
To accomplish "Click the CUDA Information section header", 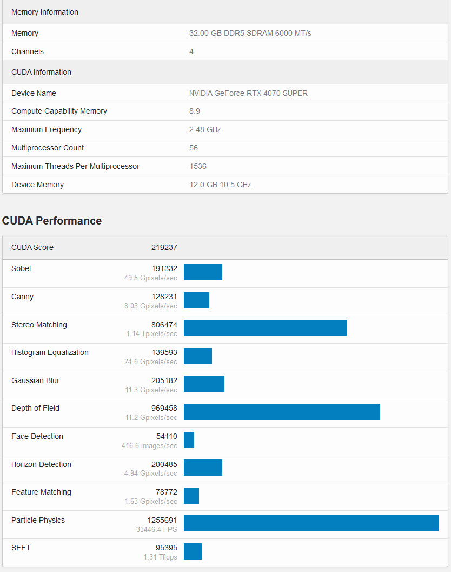I will pos(41,72).
